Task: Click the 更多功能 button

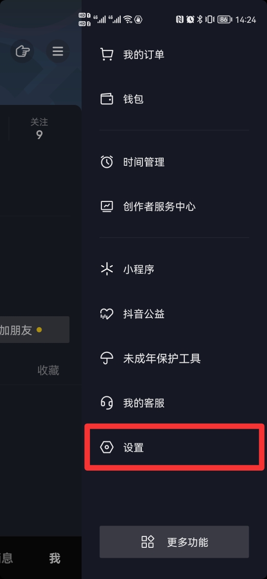Action: click(x=174, y=542)
